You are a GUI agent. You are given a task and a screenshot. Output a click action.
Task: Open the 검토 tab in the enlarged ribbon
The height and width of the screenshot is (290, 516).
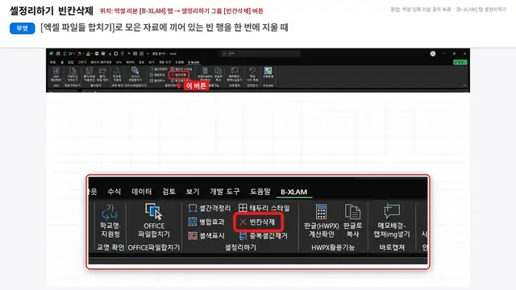point(169,192)
